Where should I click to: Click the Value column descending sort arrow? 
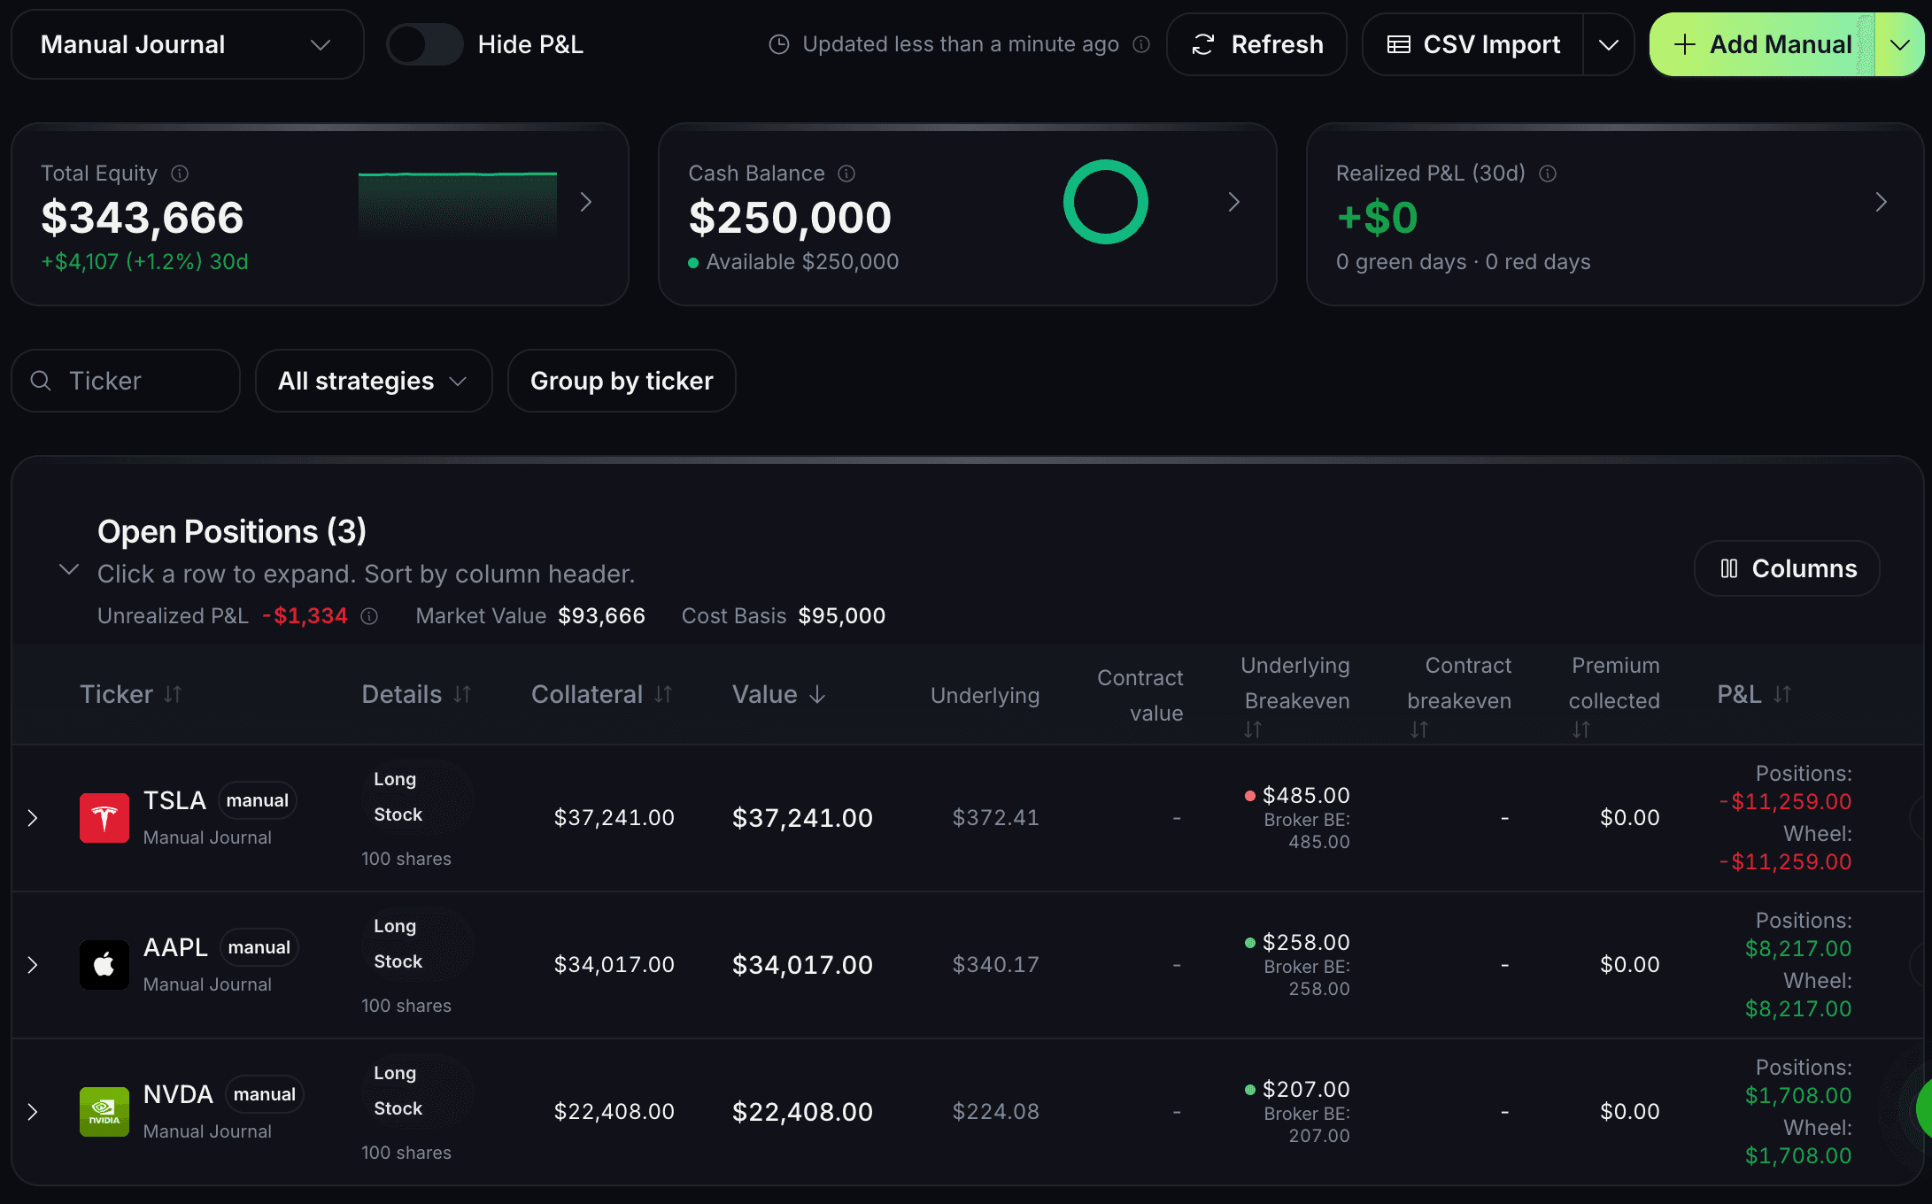pyautogui.click(x=817, y=695)
